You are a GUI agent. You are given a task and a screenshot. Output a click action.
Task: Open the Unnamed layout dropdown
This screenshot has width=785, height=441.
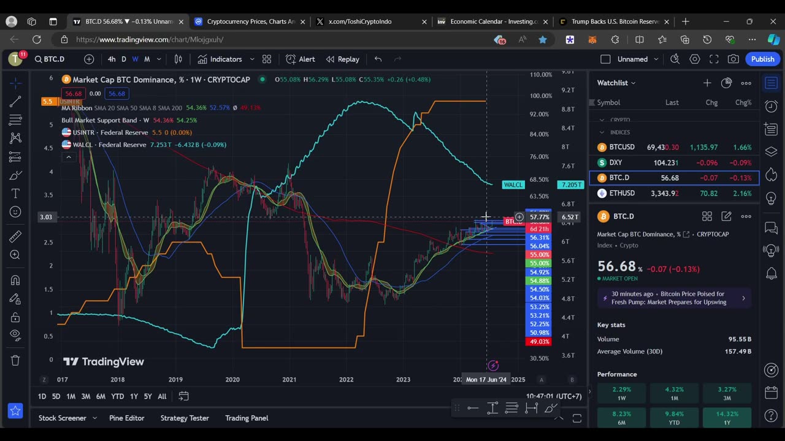[656, 59]
